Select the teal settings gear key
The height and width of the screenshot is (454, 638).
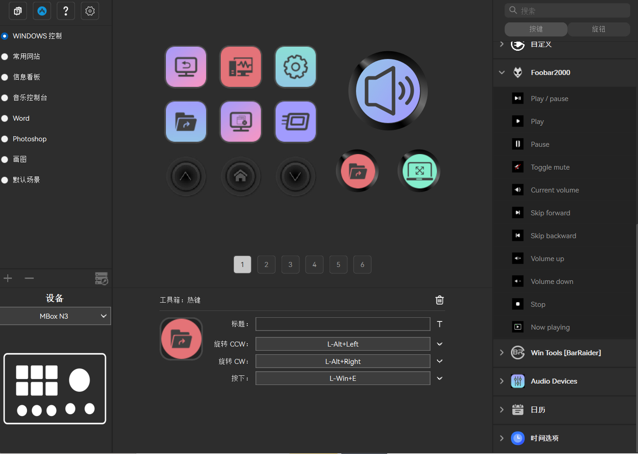click(296, 67)
